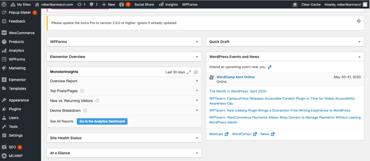The width and height of the screenshot is (370, 161).
Task: Click the Plugins plug icon
Action: [4, 109]
